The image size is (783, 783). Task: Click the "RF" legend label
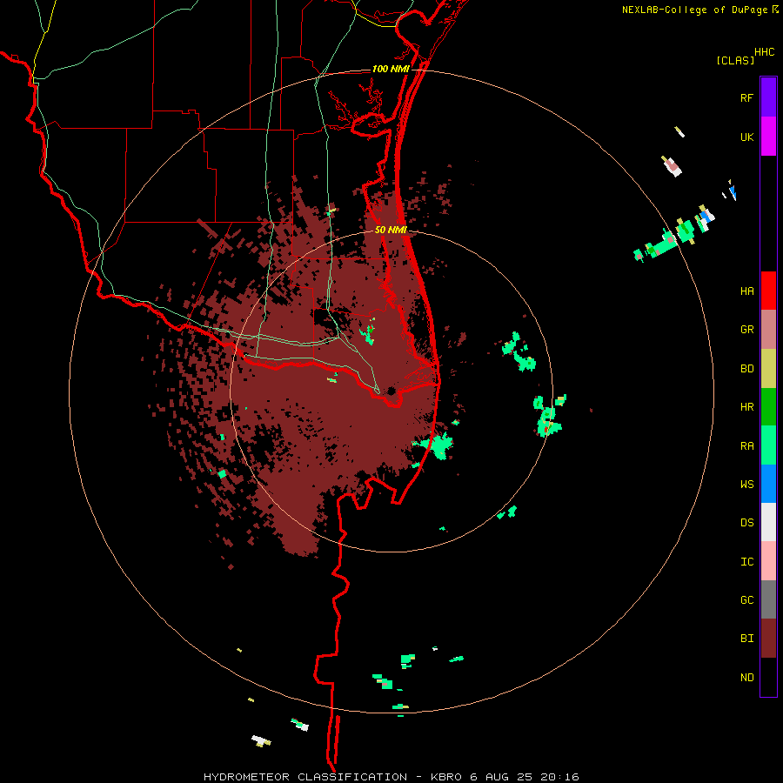pos(747,97)
